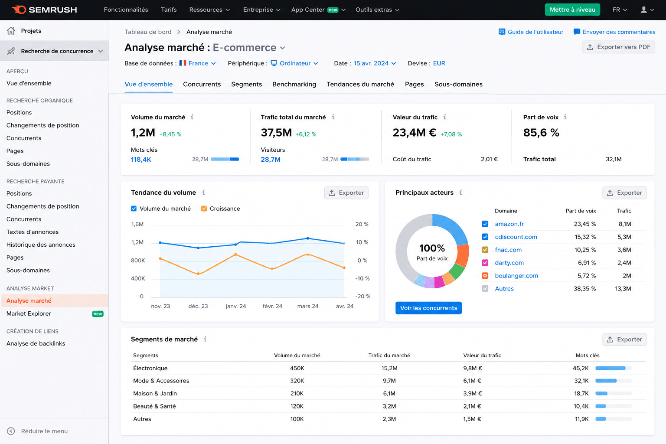Click the Électronique keywords progress bar
The height and width of the screenshot is (444, 666).
tap(614, 368)
